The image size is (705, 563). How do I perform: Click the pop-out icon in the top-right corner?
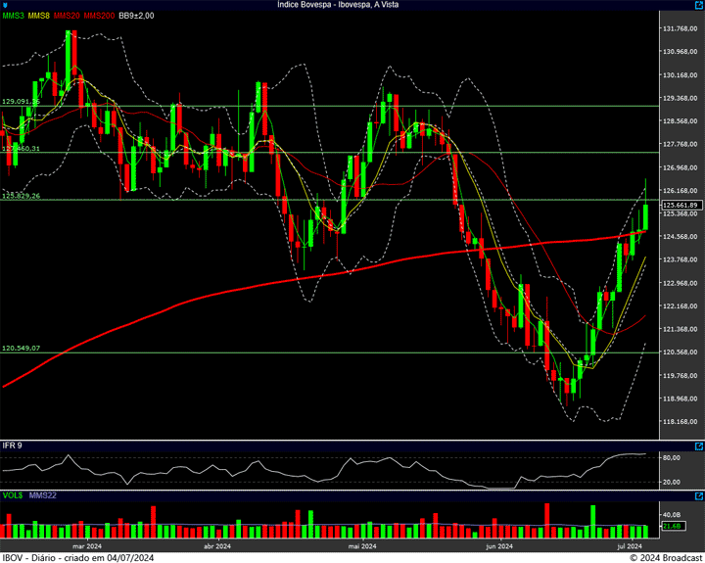698,5
